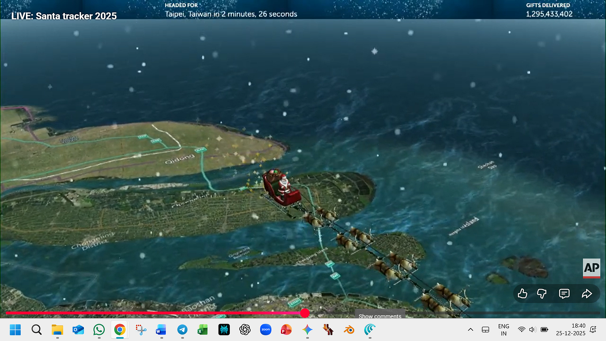Open Microsoft Word from the taskbar
606x341 pixels.
pos(161,330)
